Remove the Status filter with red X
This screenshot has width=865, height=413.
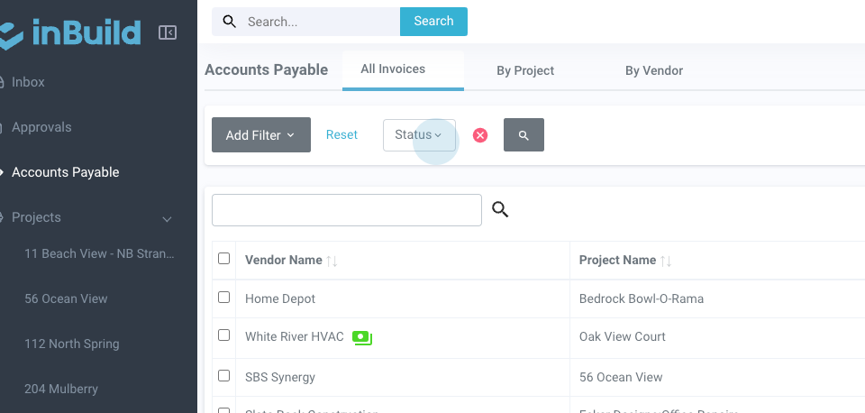(480, 135)
